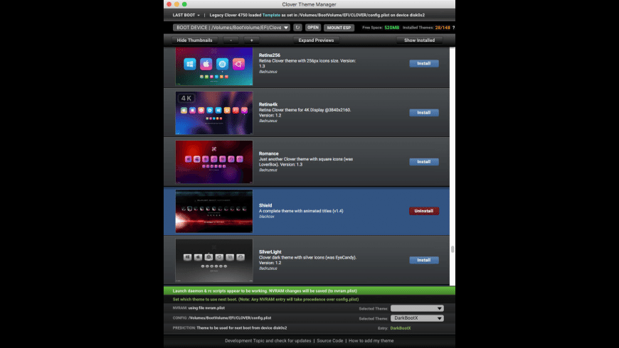Open Development Topic and check for updates link
Image resolution: width=619 pixels, height=348 pixels.
click(268, 341)
